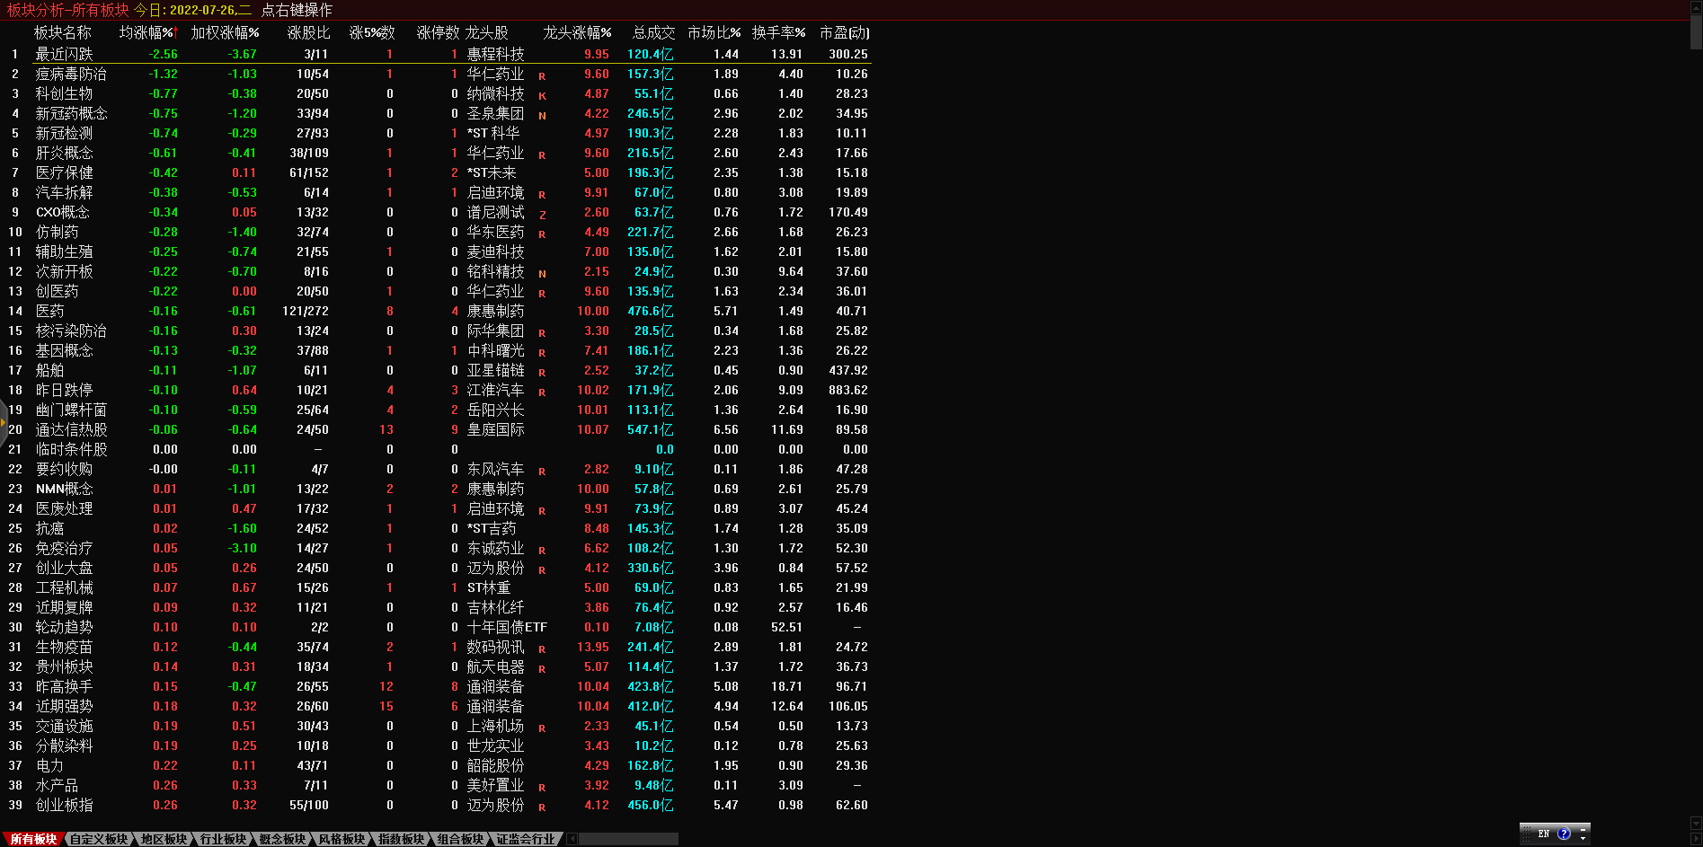Screen dimensions: 1703x847
Task: Open the language bar options down arrow
Action: click(1583, 839)
